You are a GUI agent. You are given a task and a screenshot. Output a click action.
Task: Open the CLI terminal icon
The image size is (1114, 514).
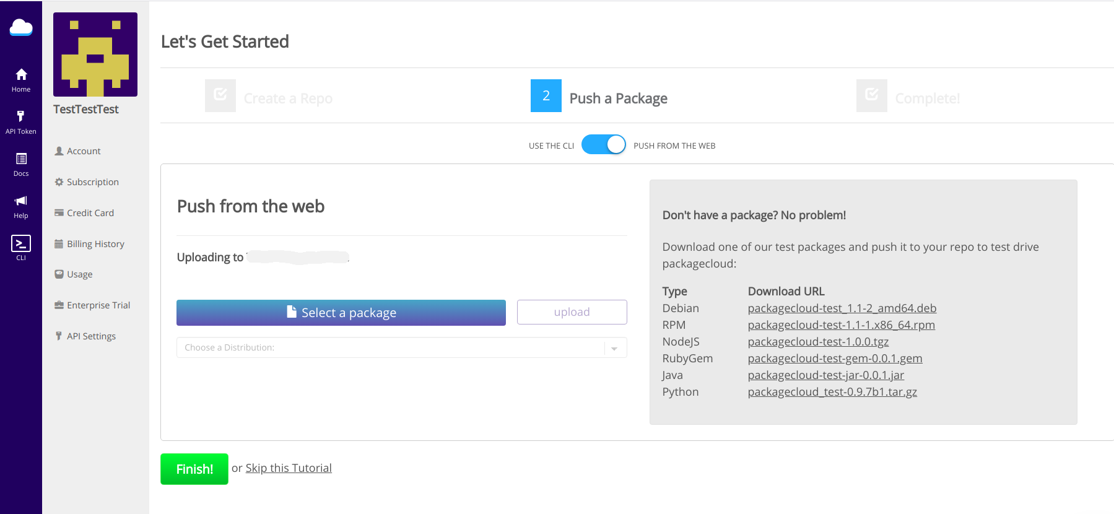[x=21, y=243]
